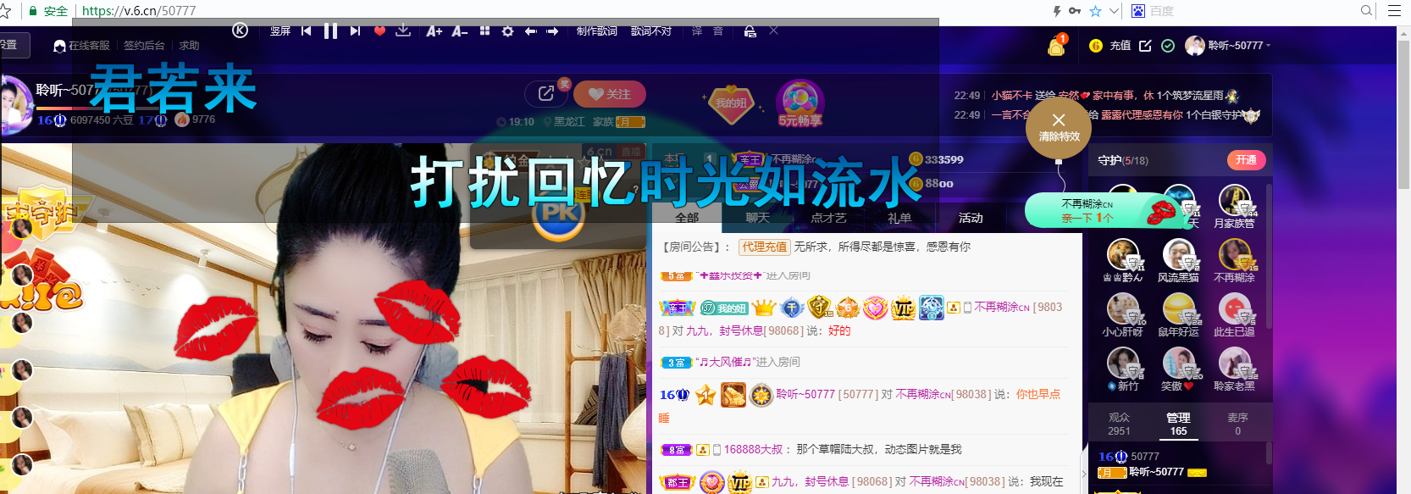The width and height of the screenshot is (1411, 494).
Task: Lock the desktop lyrics bar
Action: click(x=750, y=31)
